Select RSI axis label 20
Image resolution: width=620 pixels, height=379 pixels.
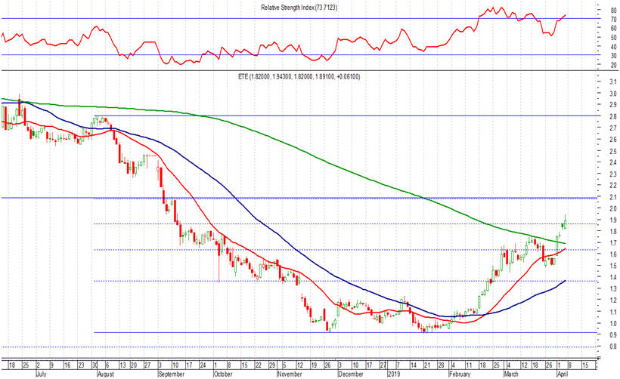tap(613, 65)
